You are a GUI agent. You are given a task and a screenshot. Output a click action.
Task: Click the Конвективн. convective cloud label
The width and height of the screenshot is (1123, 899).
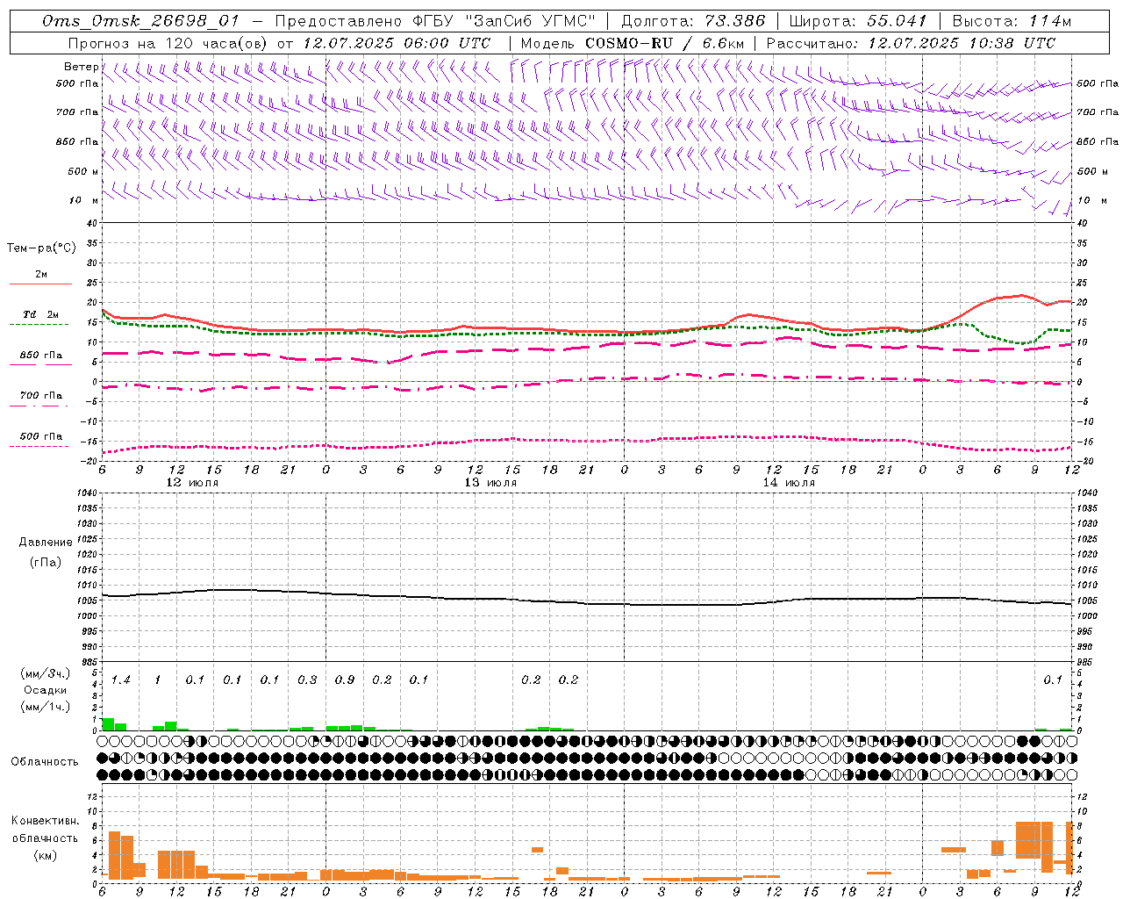coord(45,821)
